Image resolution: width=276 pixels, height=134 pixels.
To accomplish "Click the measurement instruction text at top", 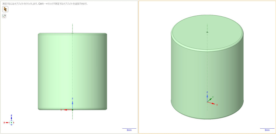I will pyautogui.click(x=45, y=4).
